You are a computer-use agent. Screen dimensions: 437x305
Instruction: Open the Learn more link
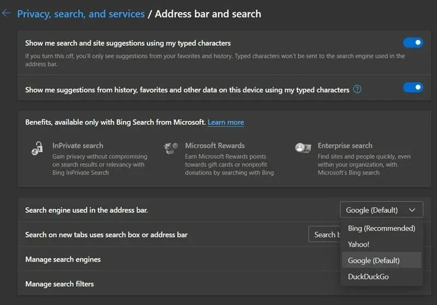pyautogui.click(x=226, y=122)
